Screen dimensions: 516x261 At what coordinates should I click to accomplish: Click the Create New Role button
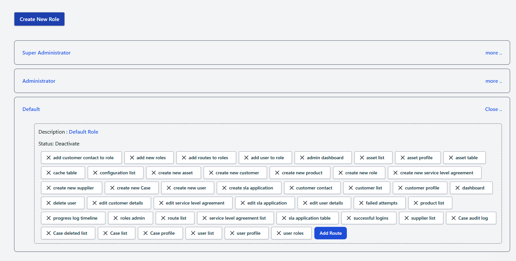click(x=39, y=19)
